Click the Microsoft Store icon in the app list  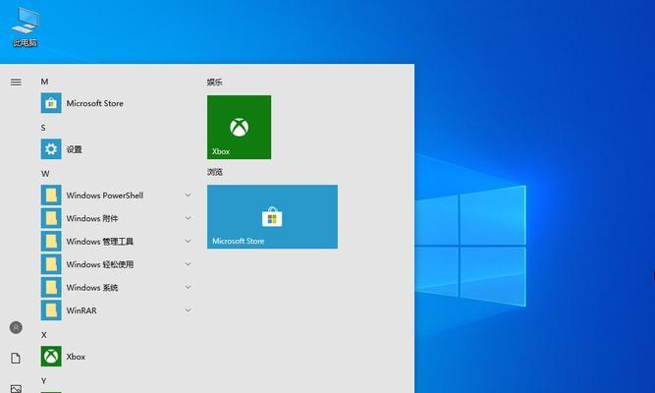tap(51, 103)
